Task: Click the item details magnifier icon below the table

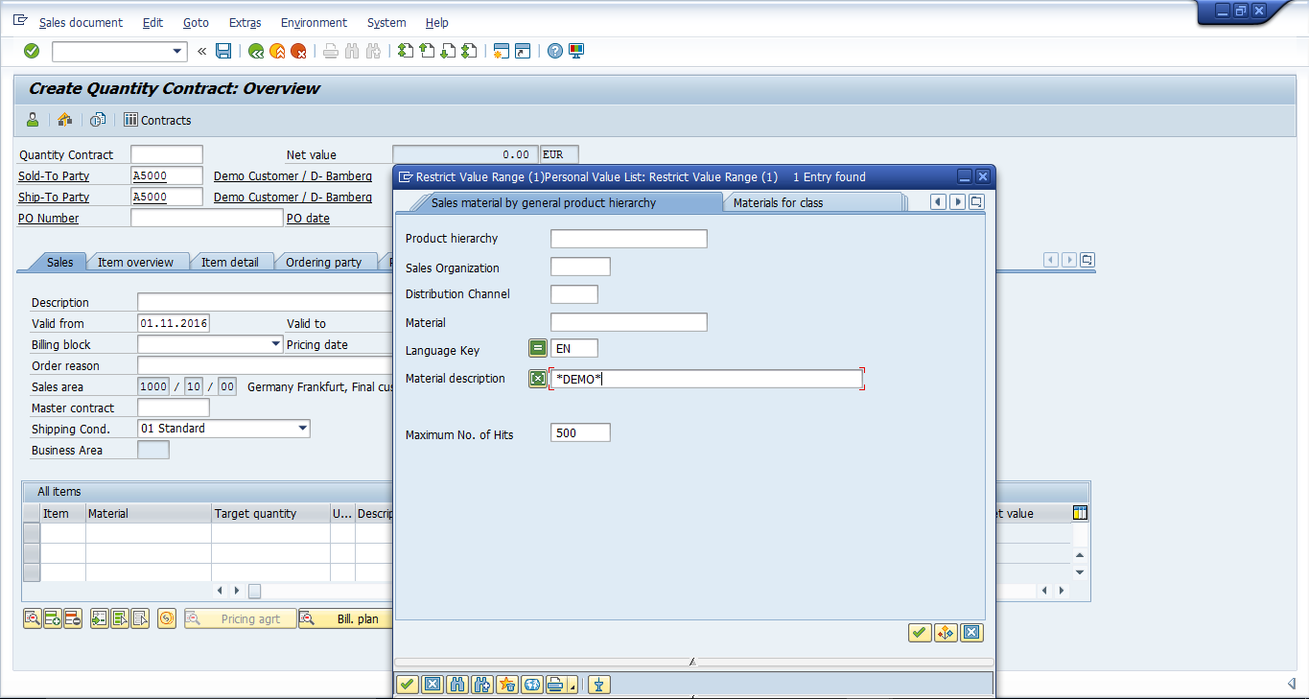Action: [x=33, y=618]
